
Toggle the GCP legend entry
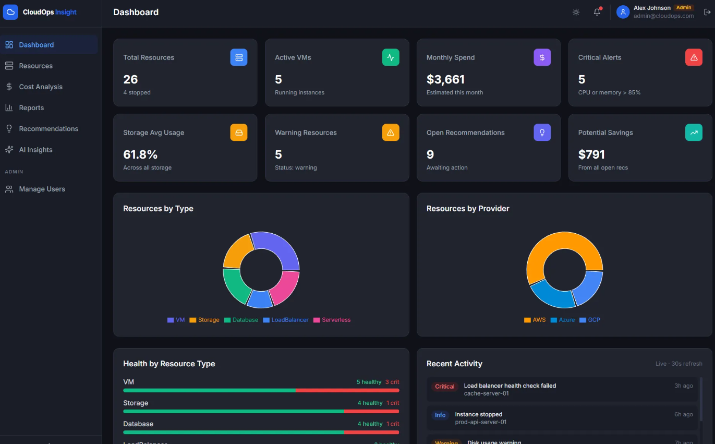[x=590, y=320]
